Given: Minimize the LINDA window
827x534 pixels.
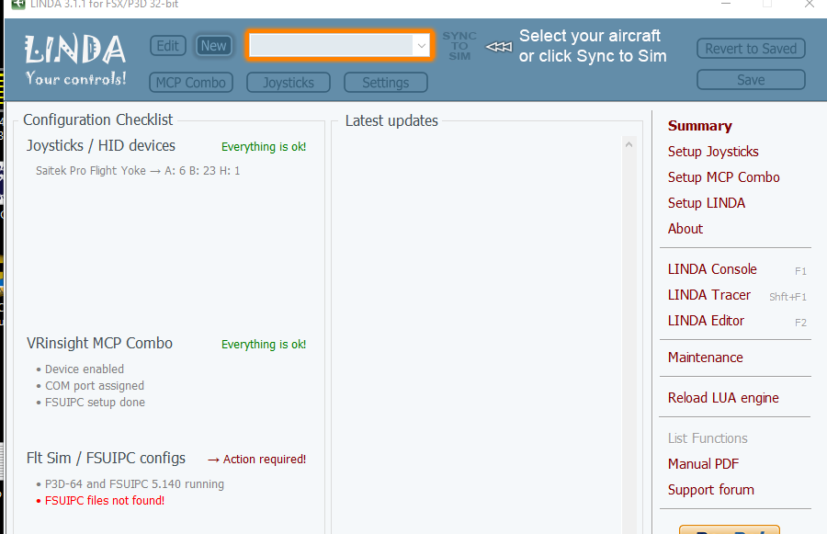Looking at the screenshot, I should [x=726, y=4].
